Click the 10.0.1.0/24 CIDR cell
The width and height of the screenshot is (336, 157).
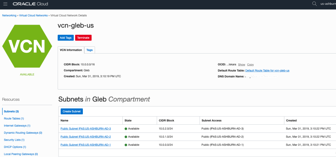[x=166, y=137]
